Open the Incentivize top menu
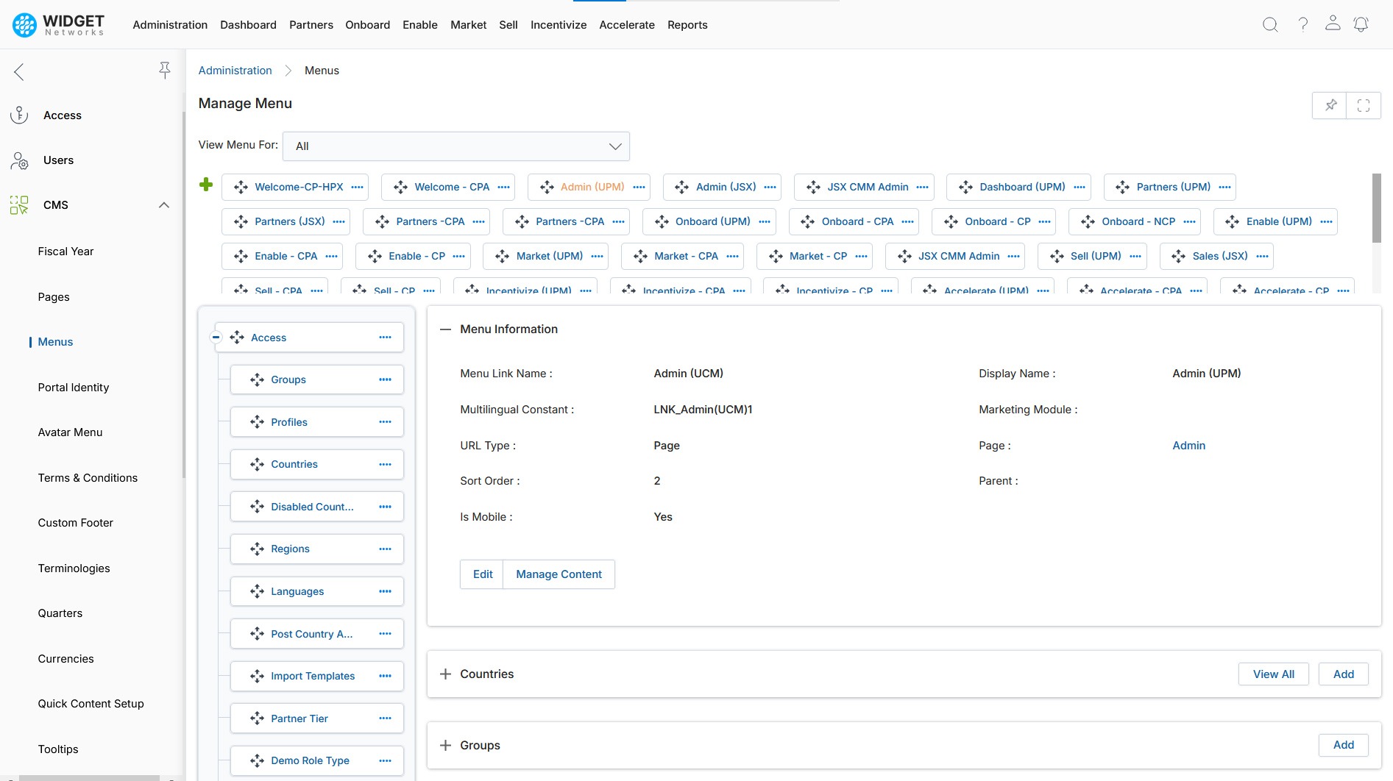This screenshot has height=781, width=1393. coord(559,25)
